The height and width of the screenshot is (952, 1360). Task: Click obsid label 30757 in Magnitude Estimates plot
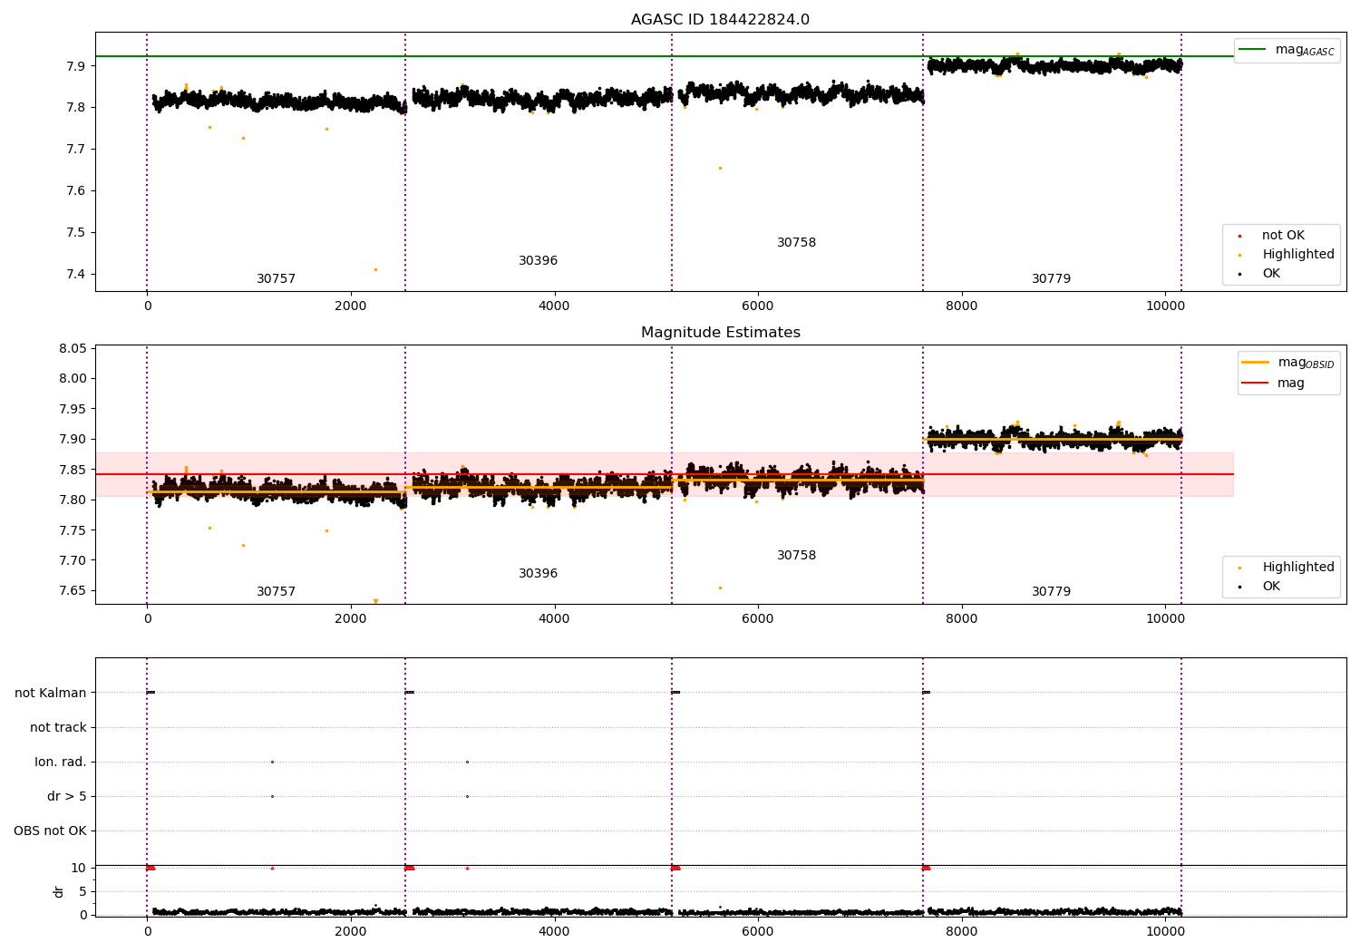[x=276, y=592]
